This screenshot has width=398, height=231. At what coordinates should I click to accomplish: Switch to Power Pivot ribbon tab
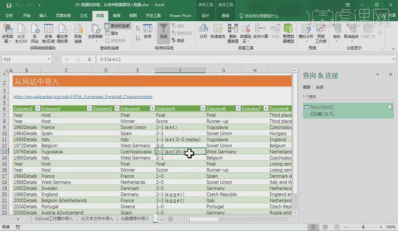(x=180, y=16)
